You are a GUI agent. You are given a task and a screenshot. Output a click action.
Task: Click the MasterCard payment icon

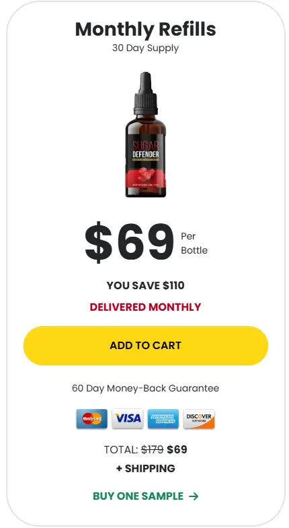[x=92, y=418]
